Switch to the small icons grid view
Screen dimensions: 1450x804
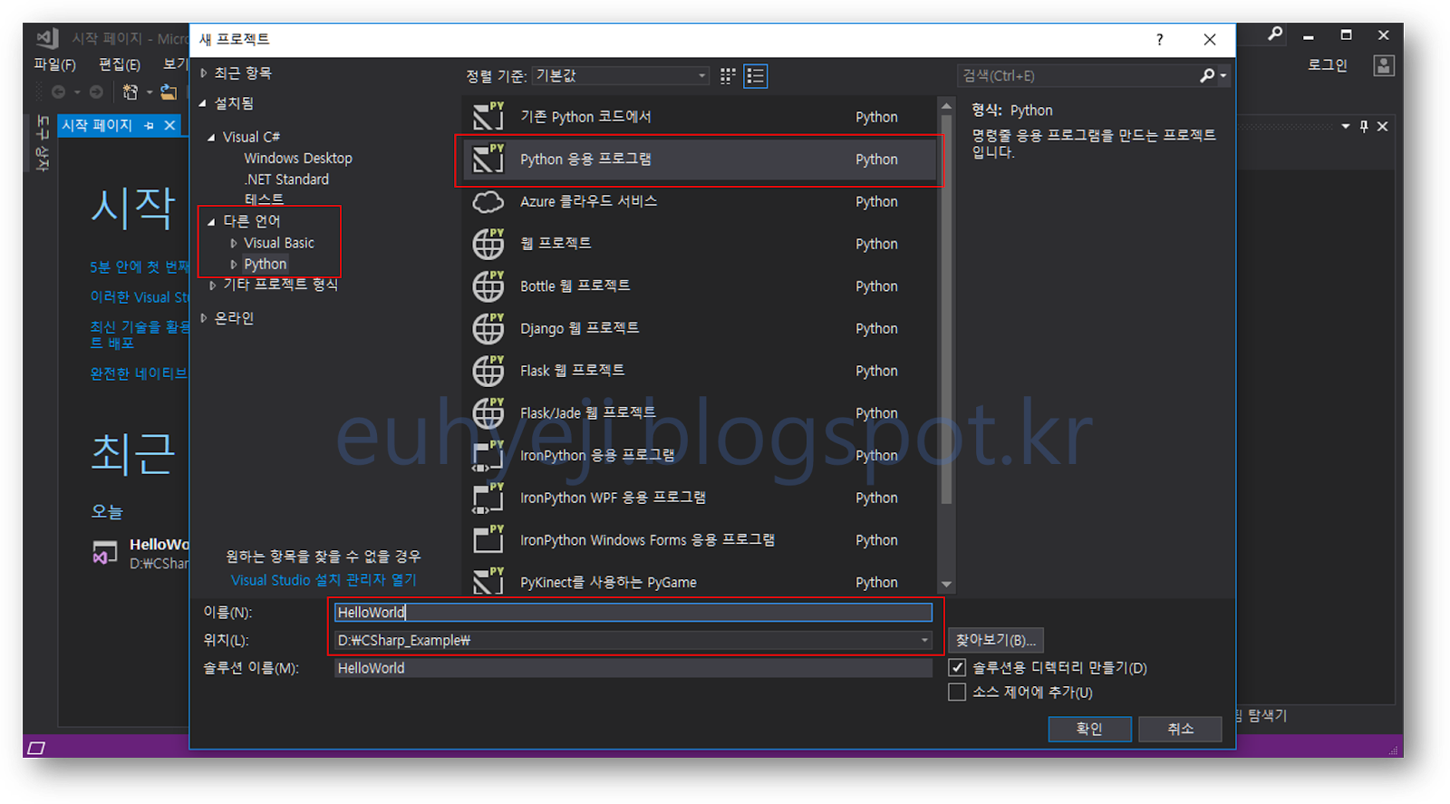pyautogui.click(x=728, y=76)
